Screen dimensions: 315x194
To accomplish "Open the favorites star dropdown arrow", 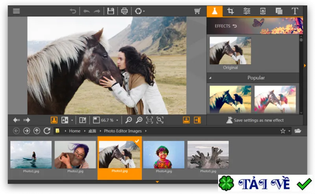I will tap(289, 131).
